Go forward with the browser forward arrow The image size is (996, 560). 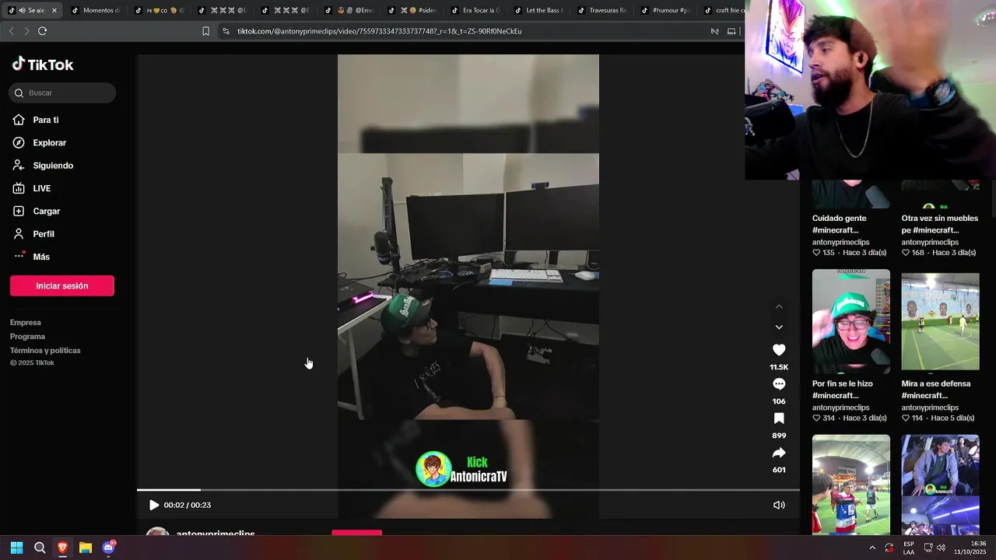click(26, 31)
